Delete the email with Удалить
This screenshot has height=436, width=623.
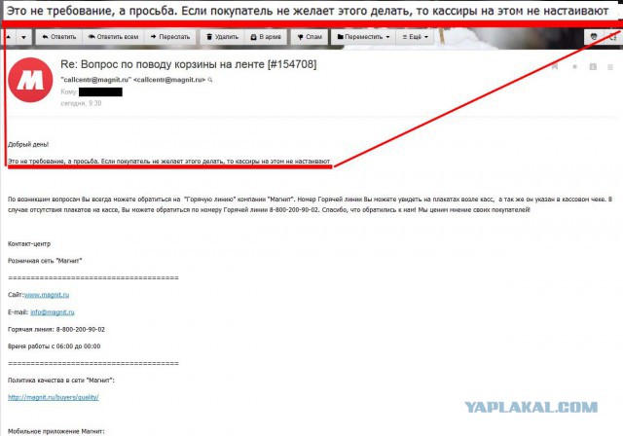point(223,37)
